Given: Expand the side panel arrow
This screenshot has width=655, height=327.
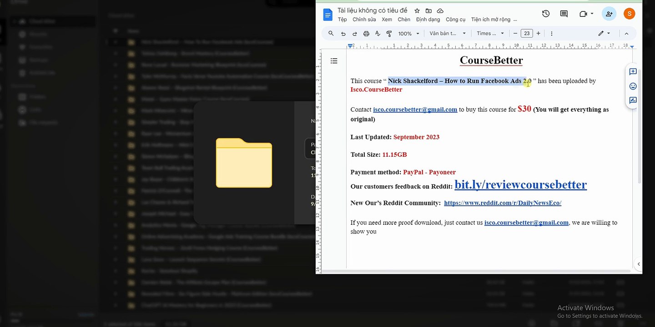Looking at the screenshot, I should [x=638, y=264].
